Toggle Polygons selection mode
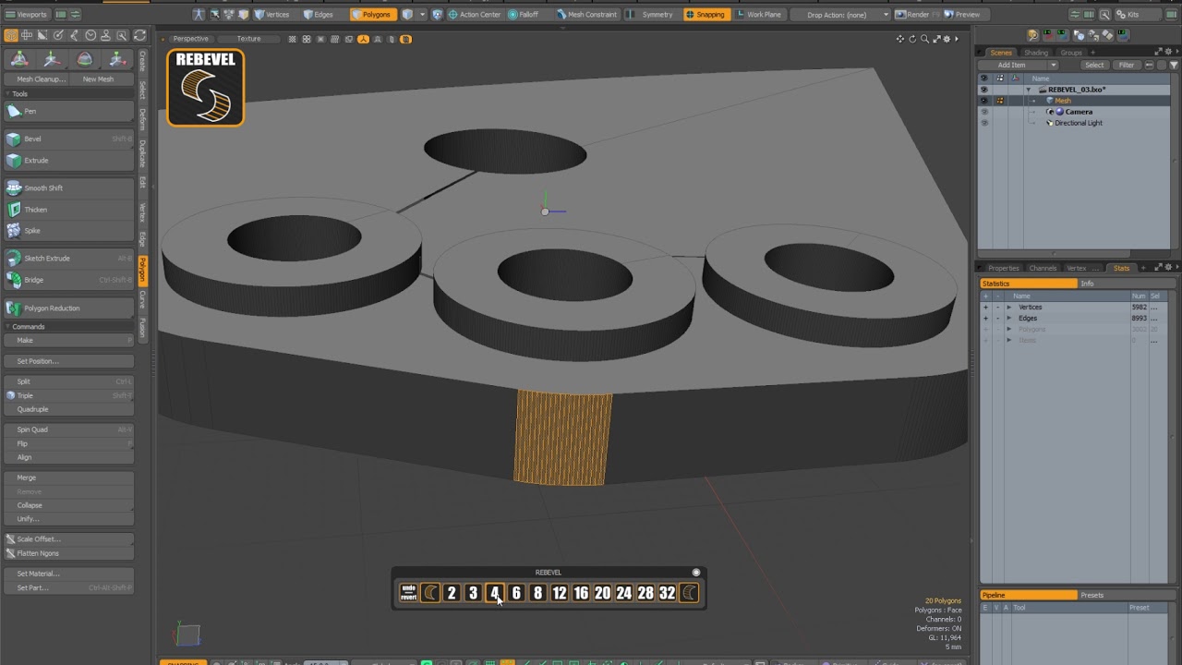This screenshot has height=665, width=1182. (x=372, y=15)
